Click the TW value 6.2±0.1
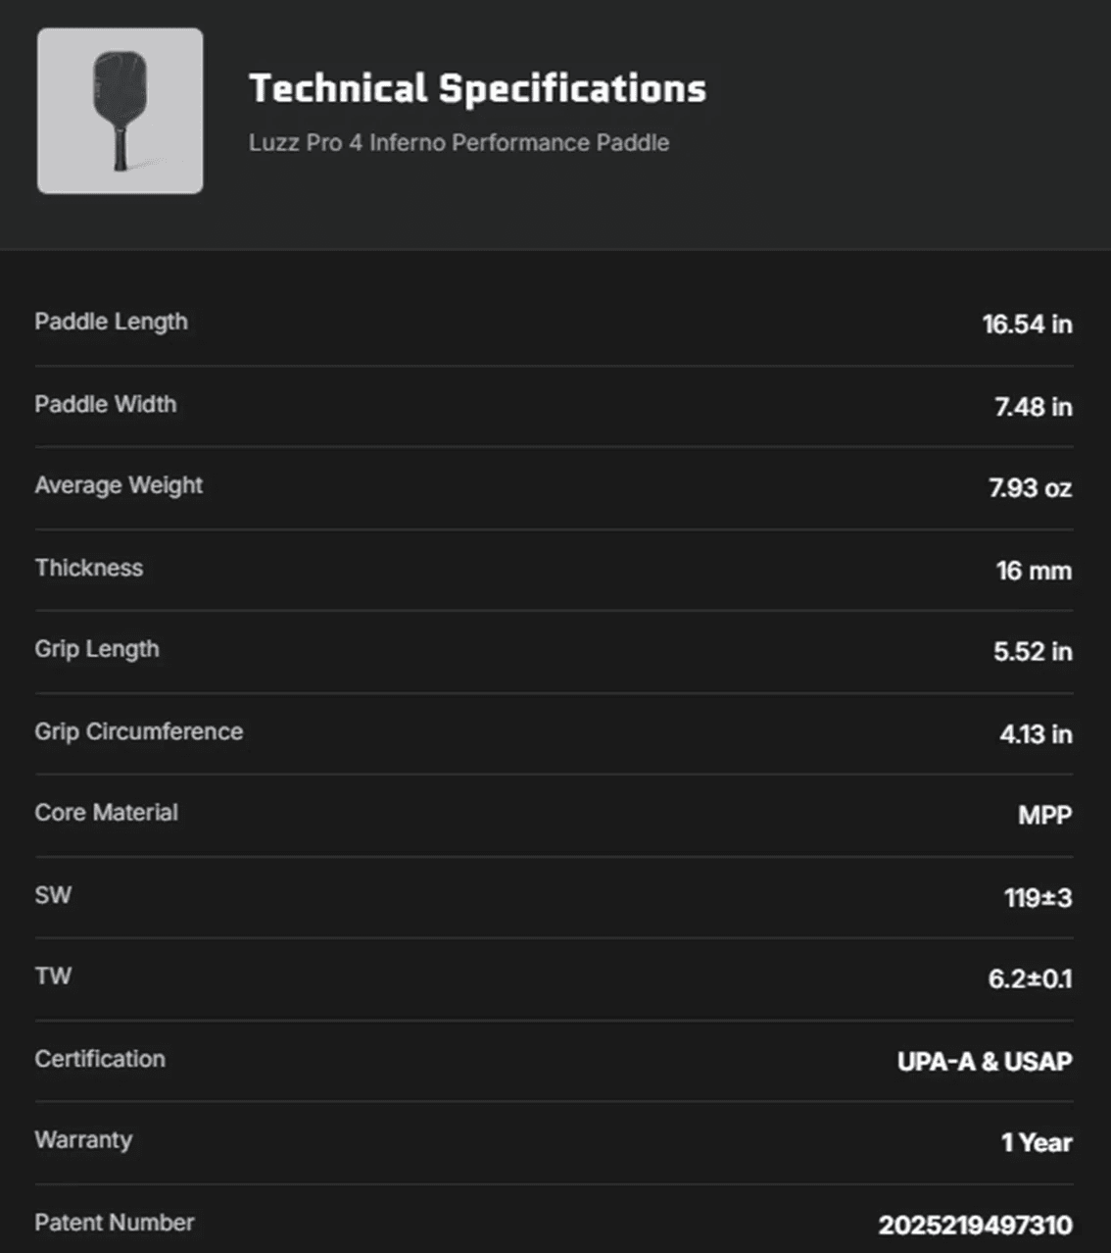1111x1253 pixels. 1030,979
